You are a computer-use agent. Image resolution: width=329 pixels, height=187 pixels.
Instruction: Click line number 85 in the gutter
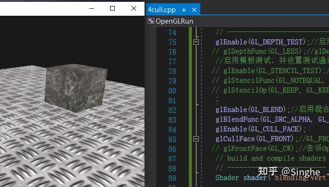[x=172, y=139]
